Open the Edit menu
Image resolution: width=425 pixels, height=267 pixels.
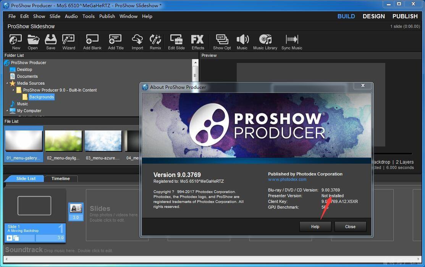coord(24,16)
